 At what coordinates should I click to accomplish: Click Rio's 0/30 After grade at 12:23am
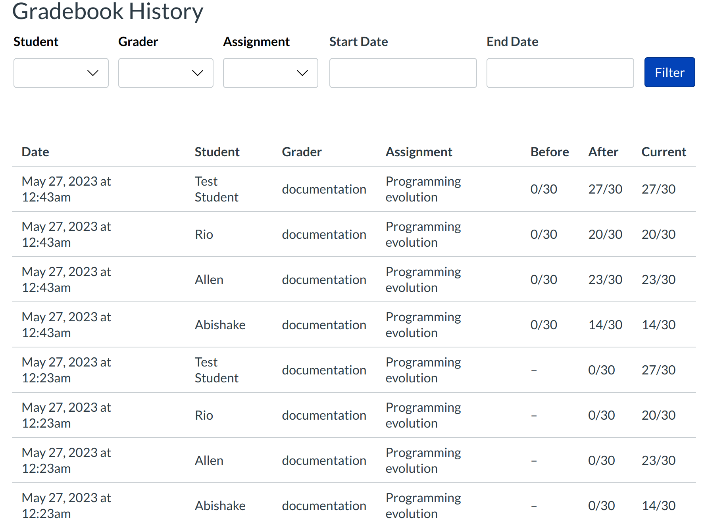[x=601, y=415]
